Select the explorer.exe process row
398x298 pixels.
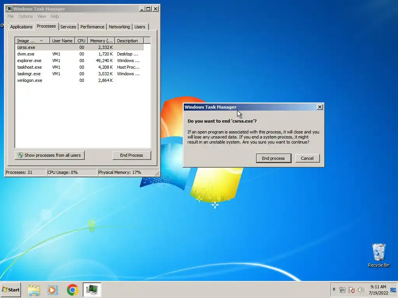80,61
